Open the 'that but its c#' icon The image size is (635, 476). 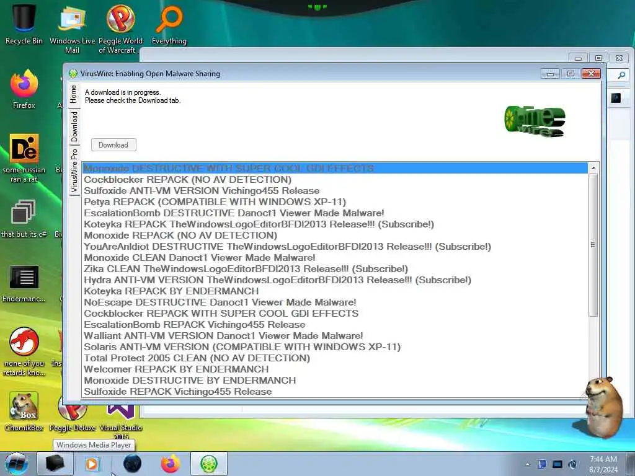pos(24,219)
